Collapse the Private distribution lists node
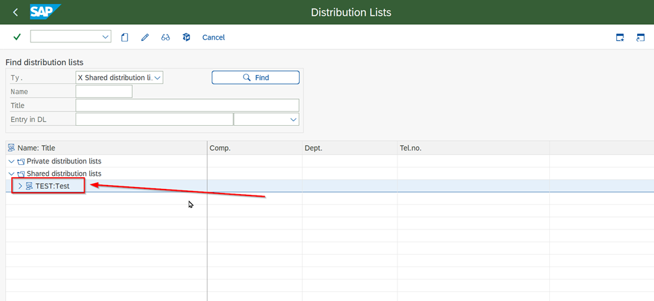 (11, 161)
